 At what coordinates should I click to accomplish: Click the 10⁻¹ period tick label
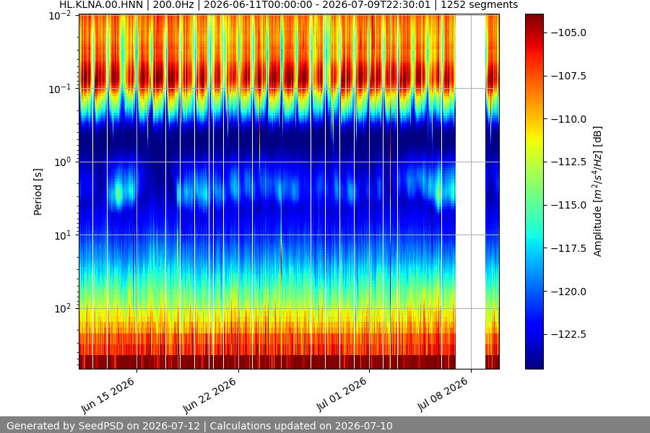coord(60,89)
